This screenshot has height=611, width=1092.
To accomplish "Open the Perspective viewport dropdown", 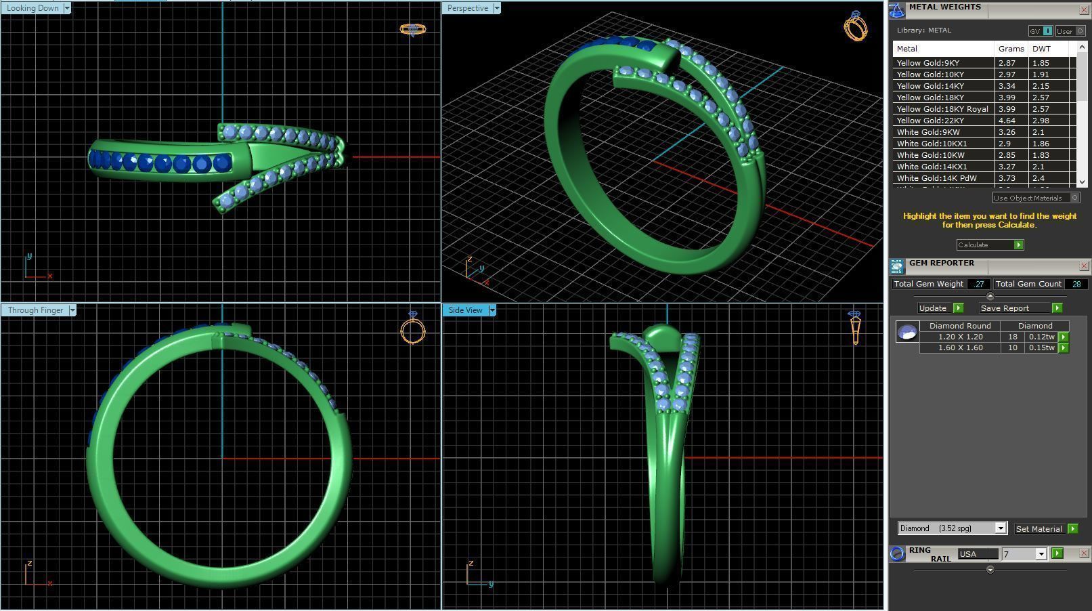I will (x=496, y=8).
